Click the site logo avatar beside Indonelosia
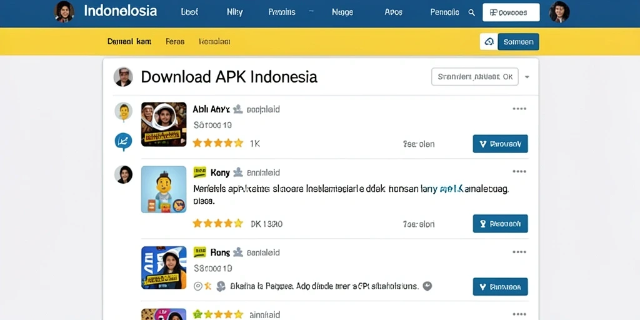 (x=64, y=11)
